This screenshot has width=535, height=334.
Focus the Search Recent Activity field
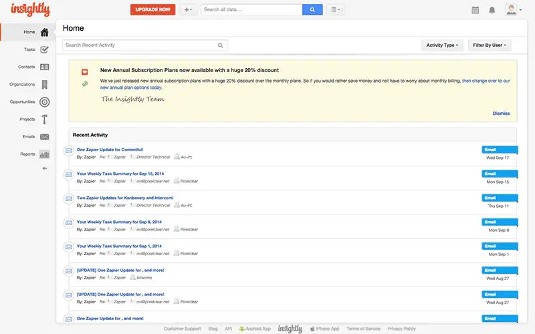(145, 45)
